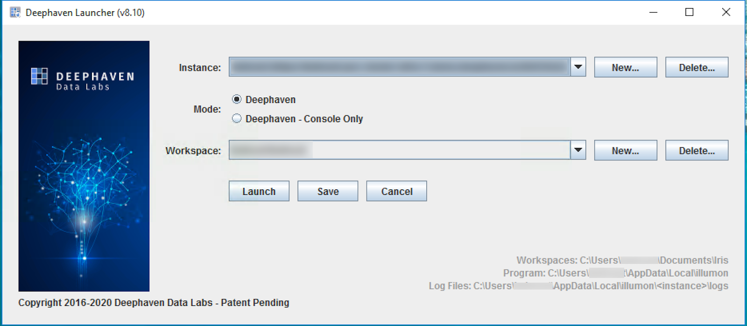Select Deephaven - Console Only mode
This screenshot has height=326, width=747.
pos(237,118)
